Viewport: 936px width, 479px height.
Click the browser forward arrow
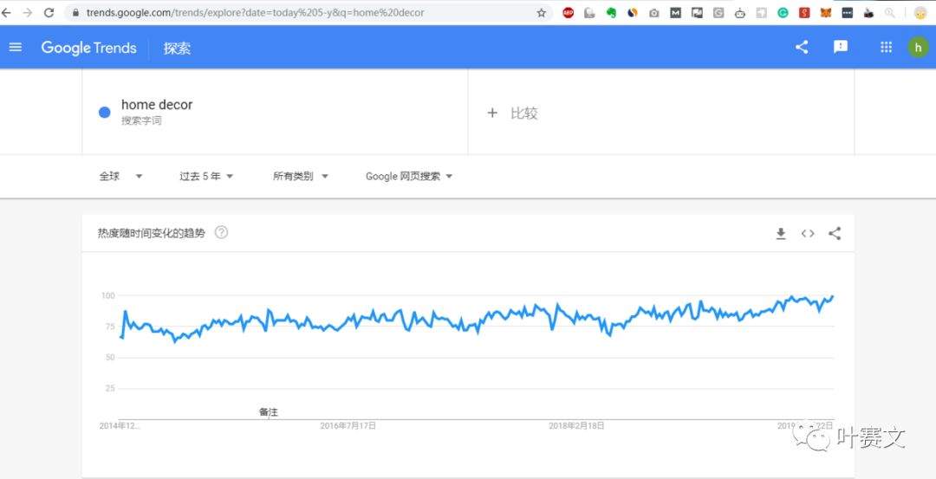tap(28, 12)
